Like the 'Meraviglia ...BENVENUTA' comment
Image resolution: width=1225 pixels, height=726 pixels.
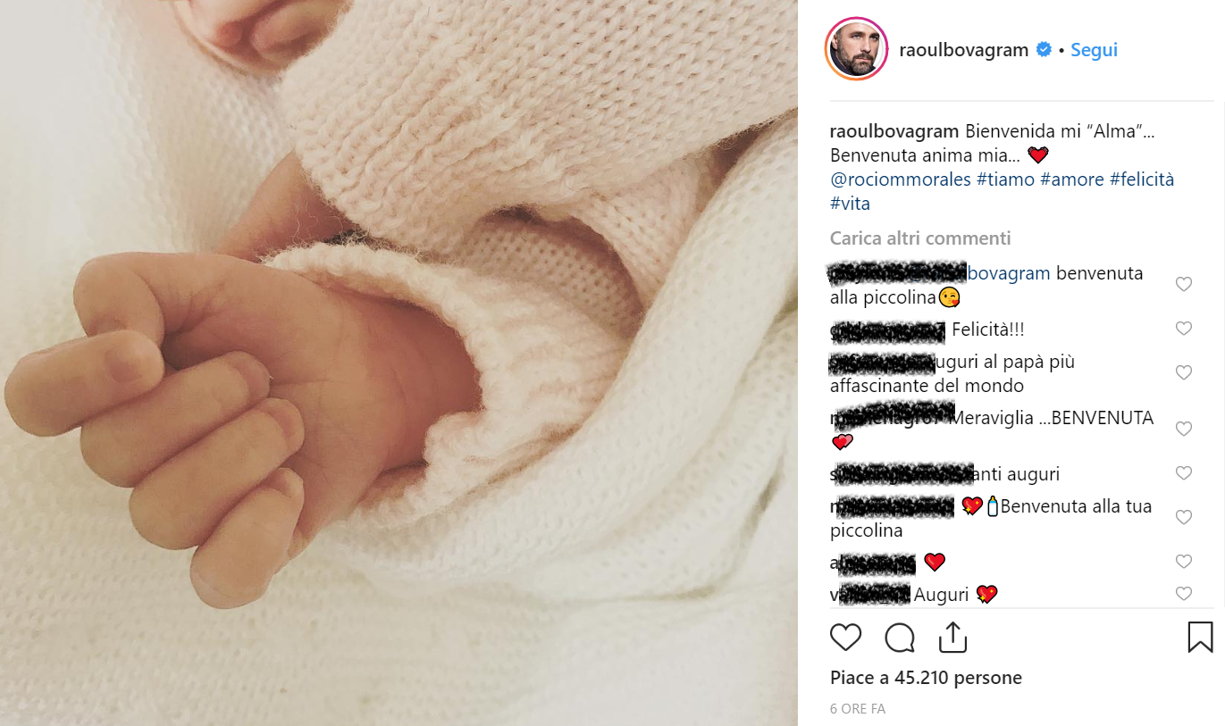pyautogui.click(x=1184, y=430)
